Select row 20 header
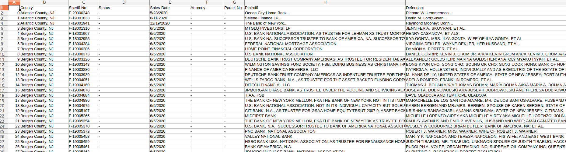This screenshot has height=152, width=566. pyautogui.click(x=4, y=106)
